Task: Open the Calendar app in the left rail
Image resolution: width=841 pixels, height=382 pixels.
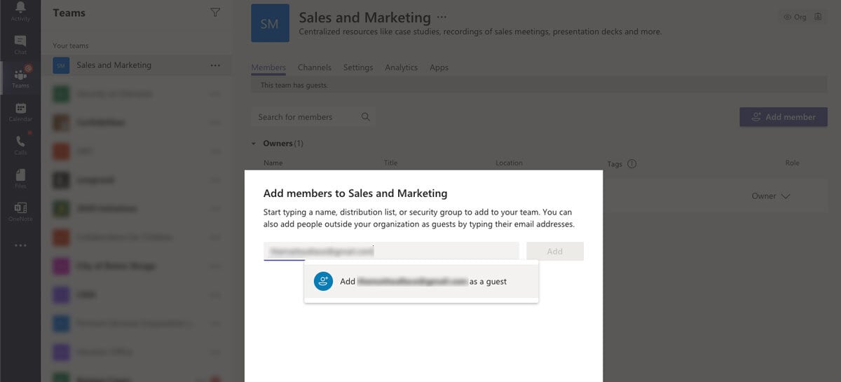Action: (20, 112)
